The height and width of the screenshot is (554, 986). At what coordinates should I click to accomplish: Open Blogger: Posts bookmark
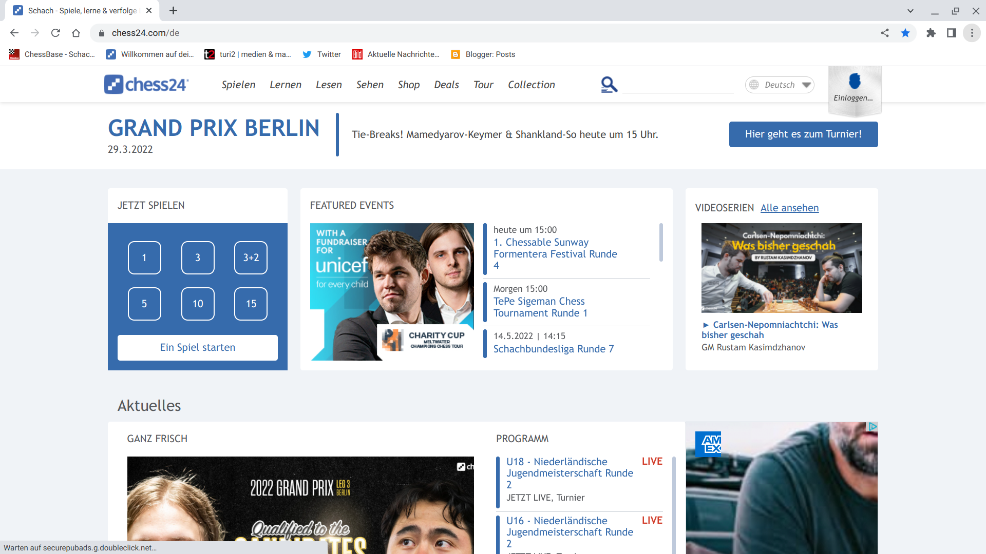(483, 54)
